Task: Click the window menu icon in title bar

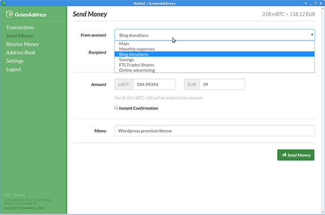Action: tap(4, 3)
